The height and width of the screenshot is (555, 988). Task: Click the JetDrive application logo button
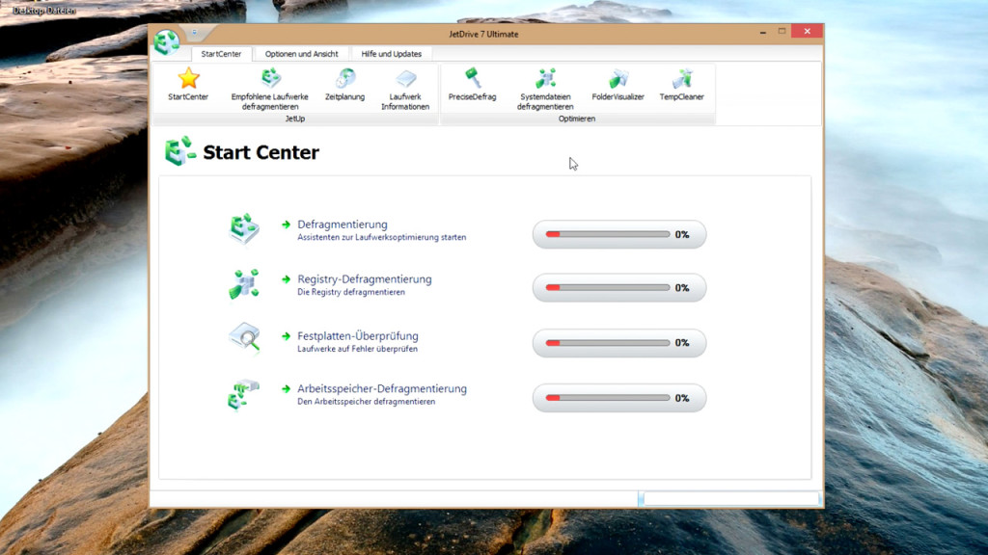coord(168,41)
